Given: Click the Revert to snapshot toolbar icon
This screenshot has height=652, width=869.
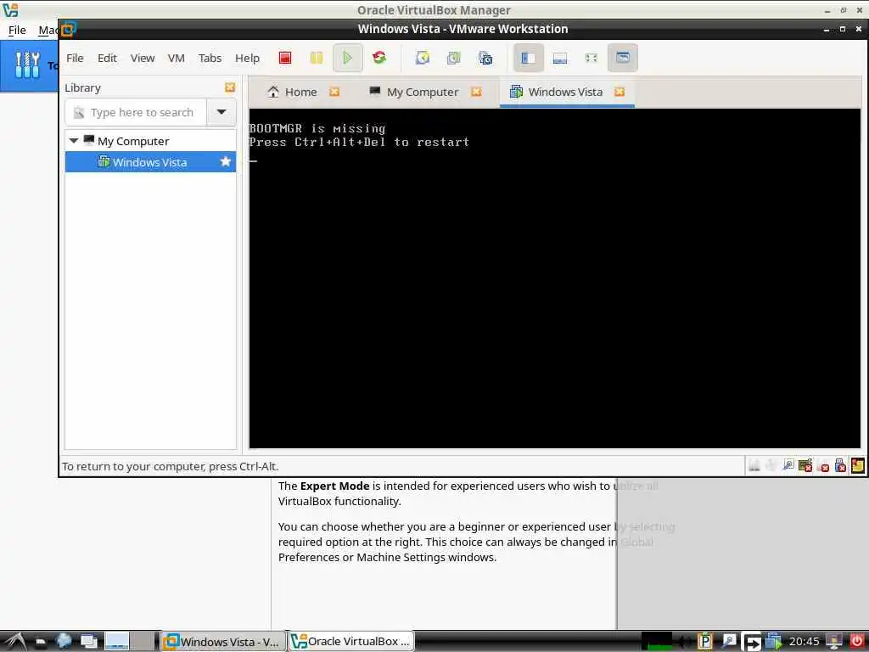Looking at the screenshot, I should tap(453, 58).
